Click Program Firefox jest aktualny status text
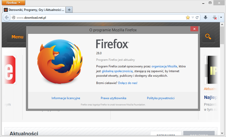226x137 pixels. (115, 60)
